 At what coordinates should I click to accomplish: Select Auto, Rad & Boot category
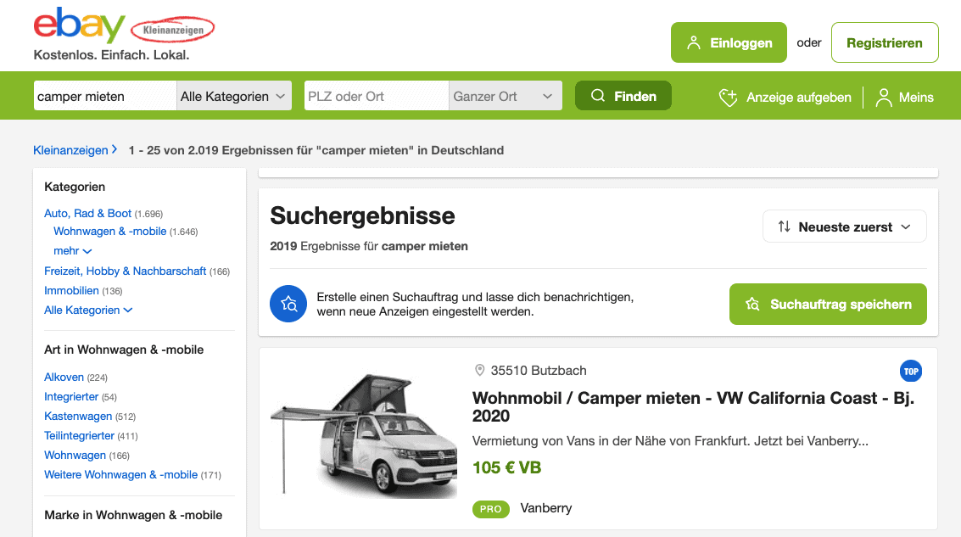point(87,213)
